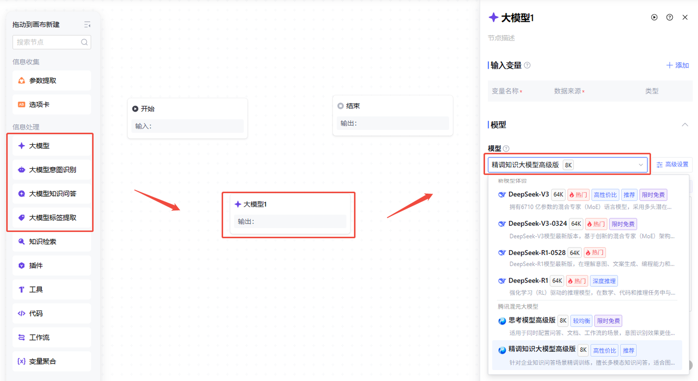
Task: Click the run/play icon in panel header
Action: click(654, 17)
